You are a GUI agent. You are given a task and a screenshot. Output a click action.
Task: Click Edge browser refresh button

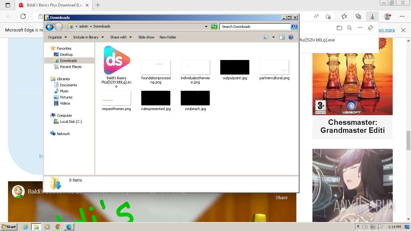(x=23, y=16)
